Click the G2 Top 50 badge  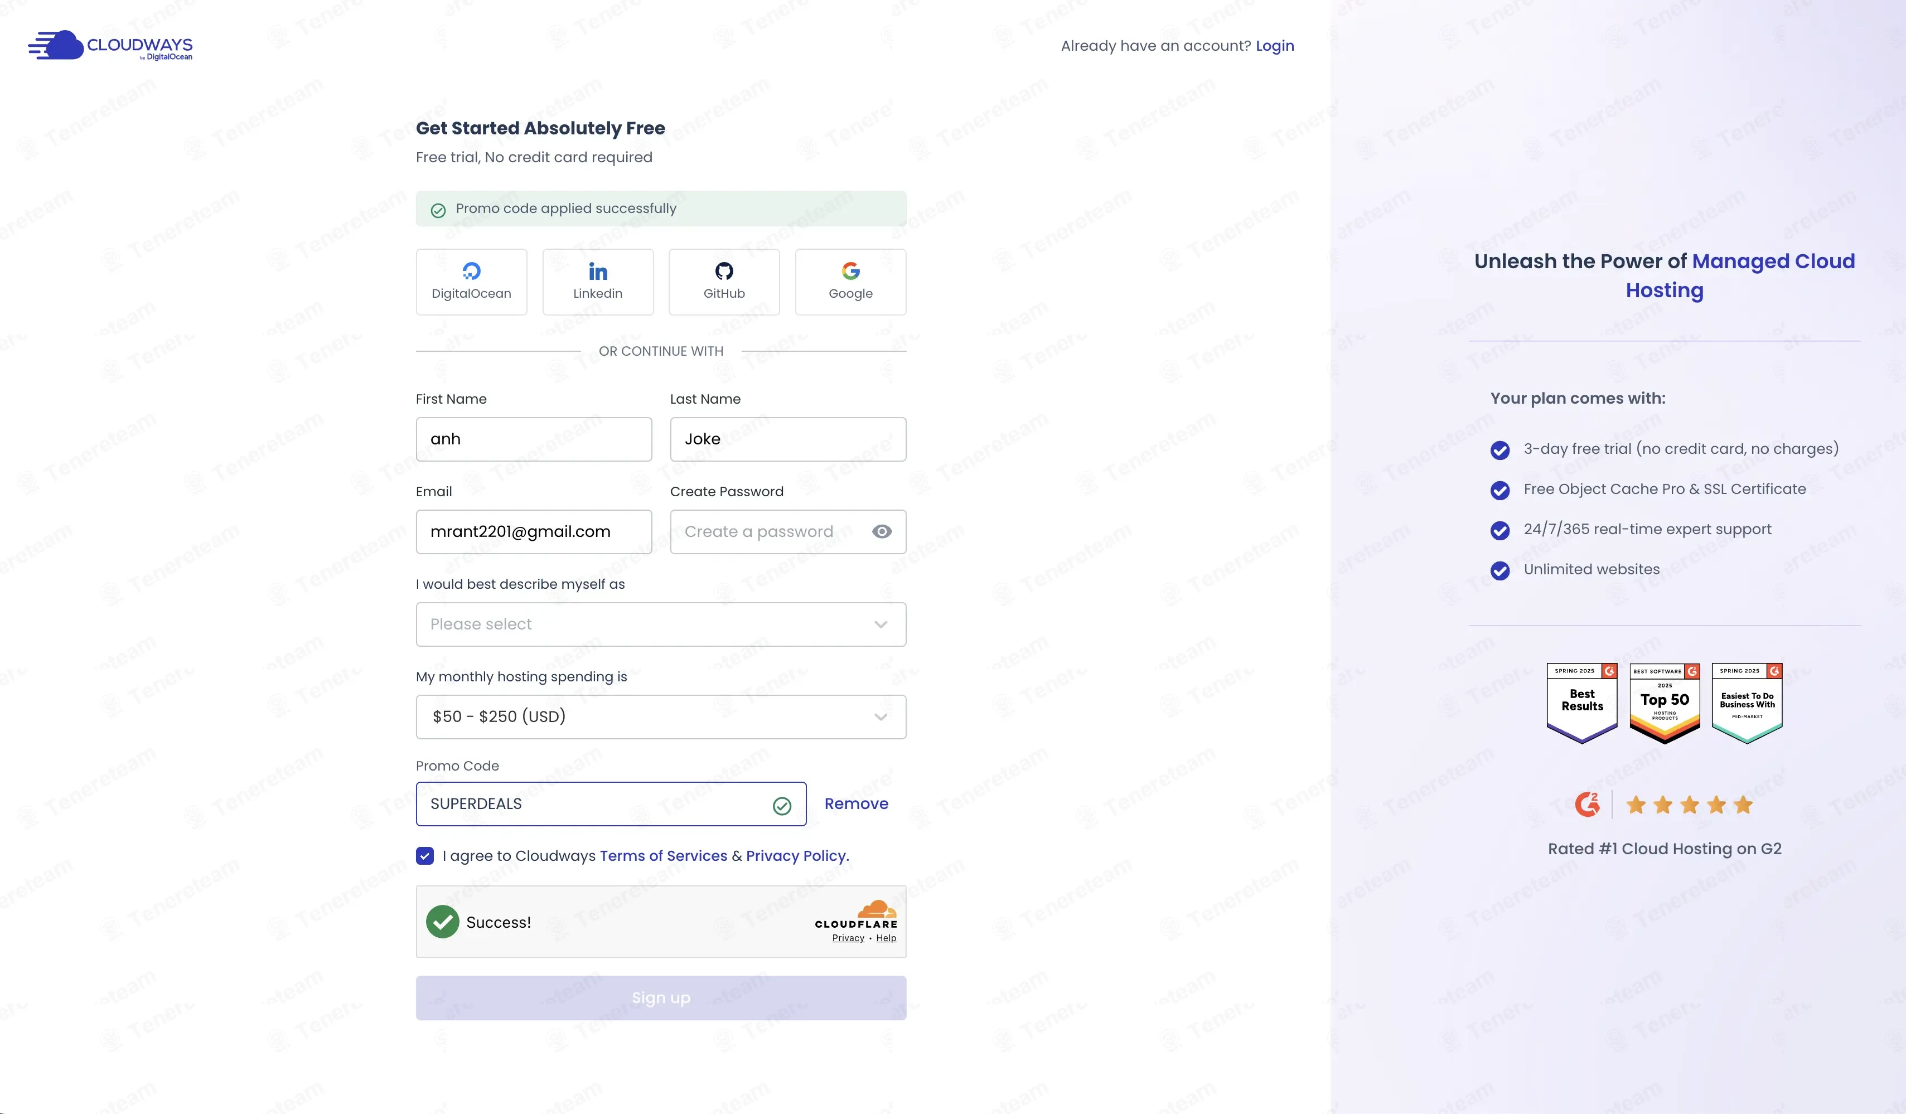point(1664,703)
